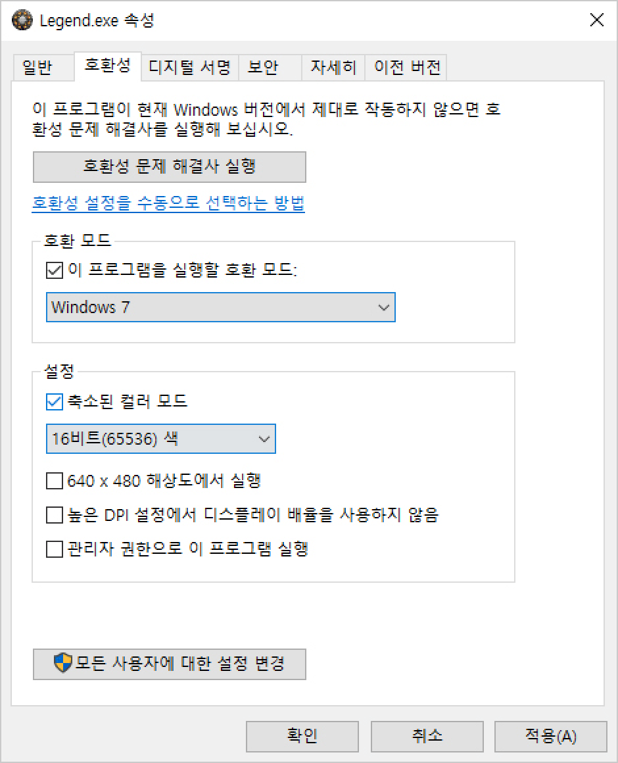618x763 pixels.
Task: Click the 적용(A) apply button
Action: [550, 736]
